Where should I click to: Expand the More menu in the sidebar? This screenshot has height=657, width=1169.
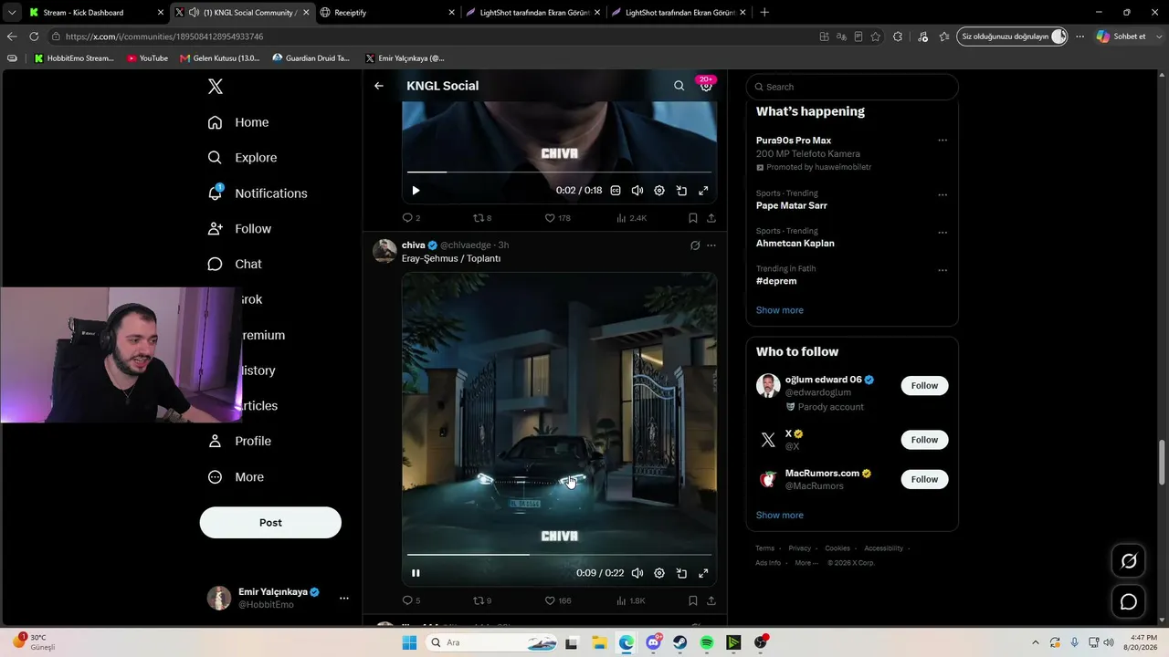click(x=236, y=477)
